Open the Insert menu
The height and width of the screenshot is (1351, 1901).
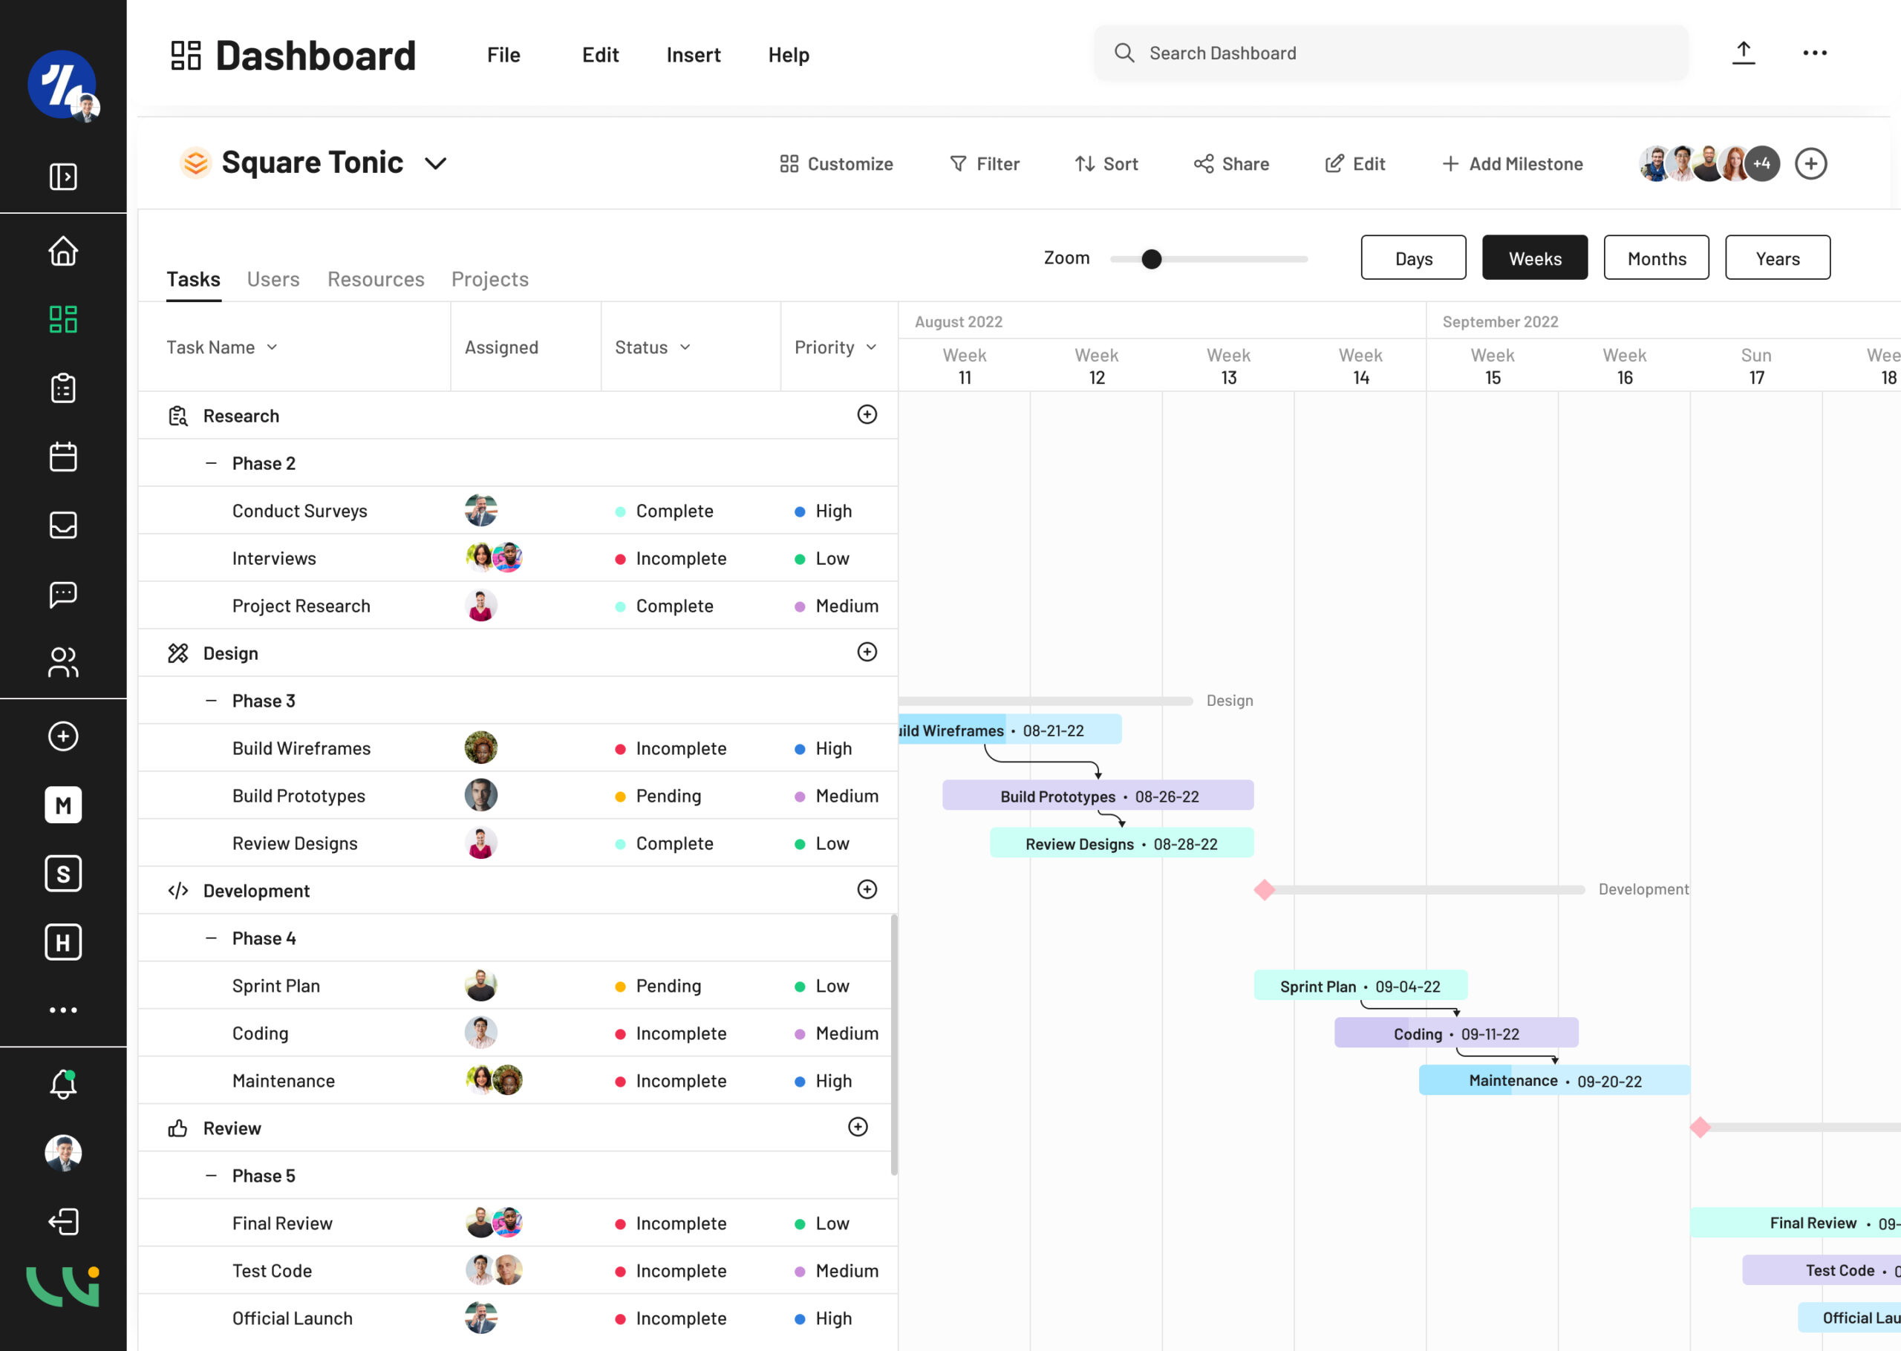[693, 55]
